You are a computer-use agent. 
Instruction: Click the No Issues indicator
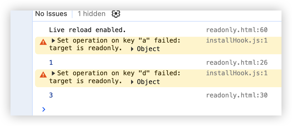[x=51, y=14]
